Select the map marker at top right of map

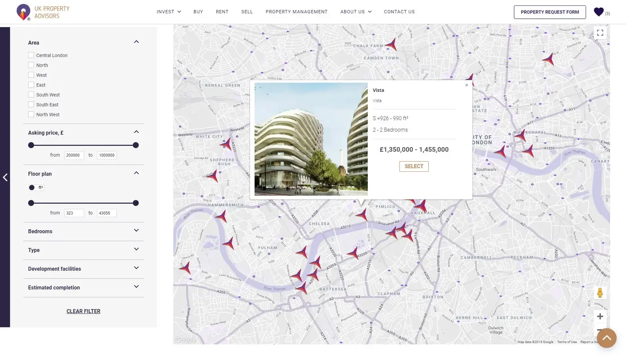[549, 59]
